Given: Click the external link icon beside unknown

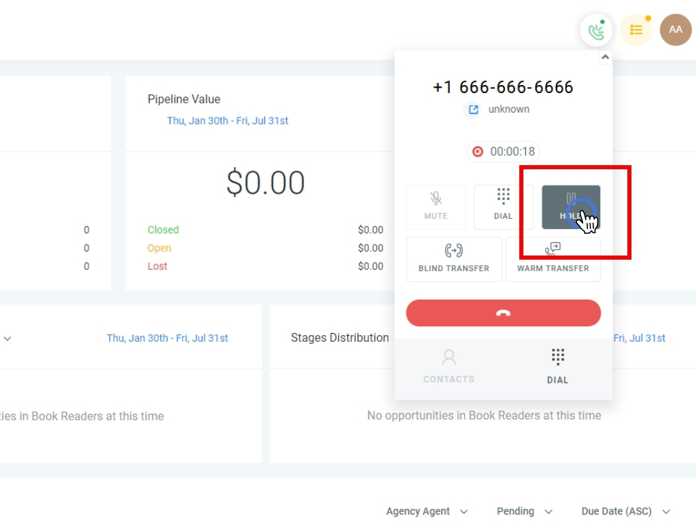Looking at the screenshot, I should pyautogui.click(x=474, y=109).
